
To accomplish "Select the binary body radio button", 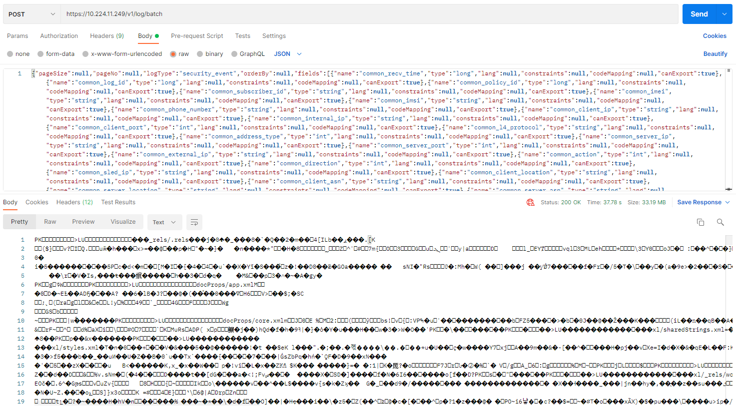I will tap(200, 54).
